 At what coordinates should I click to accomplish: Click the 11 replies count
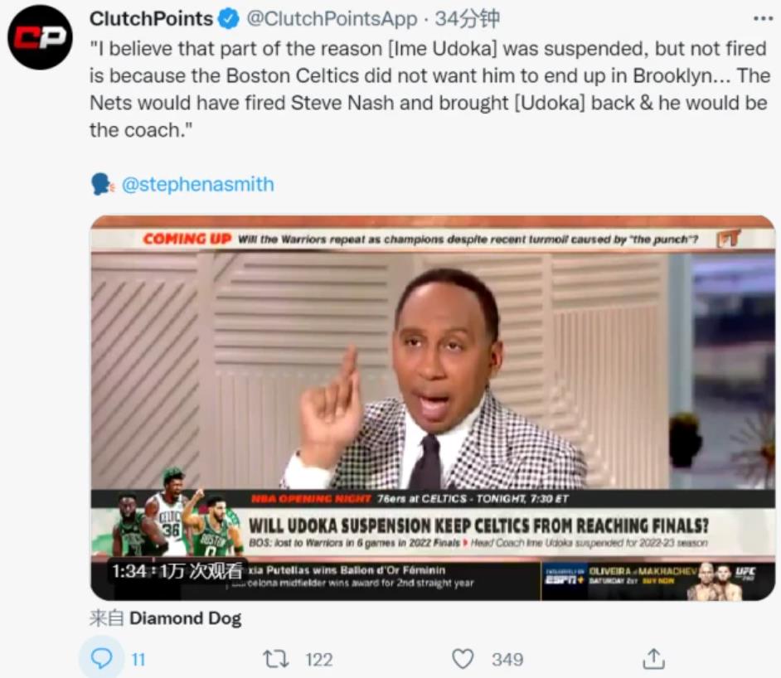(138, 660)
